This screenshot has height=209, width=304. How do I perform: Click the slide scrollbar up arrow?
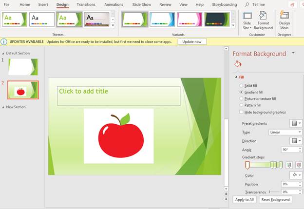pyautogui.click(x=226, y=49)
